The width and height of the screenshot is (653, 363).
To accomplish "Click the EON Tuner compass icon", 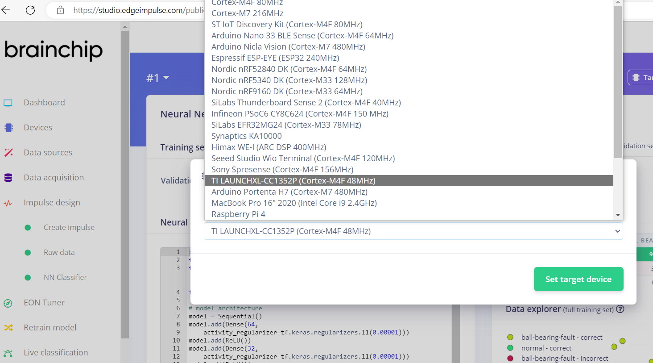I will (x=8, y=303).
